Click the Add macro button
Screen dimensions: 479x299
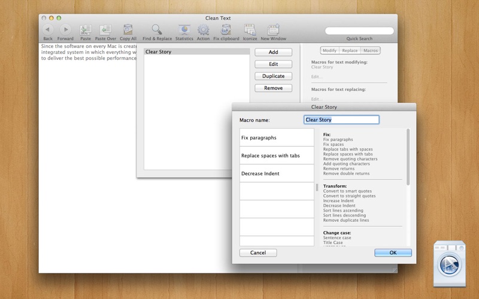click(274, 52)
